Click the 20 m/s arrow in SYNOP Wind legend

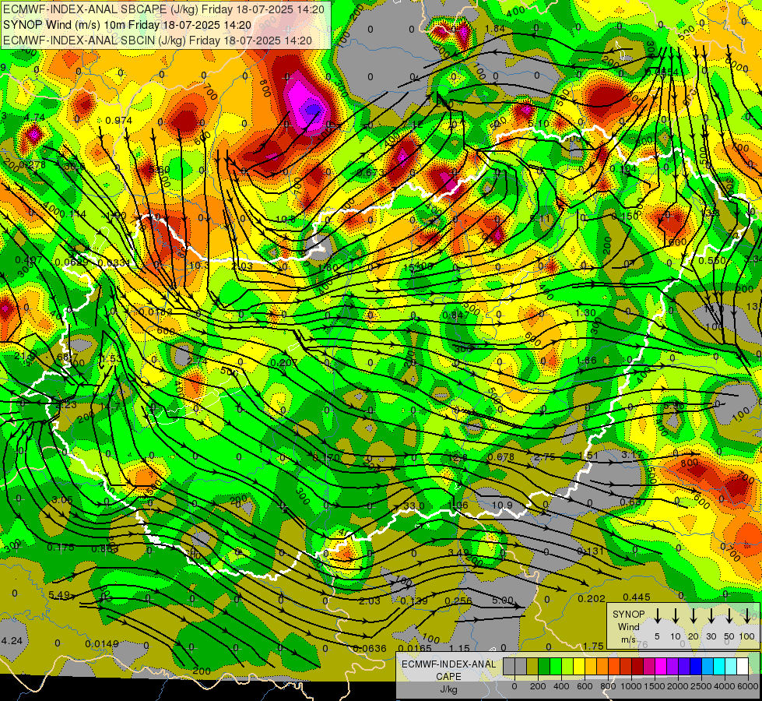click(x=693, y=615)
